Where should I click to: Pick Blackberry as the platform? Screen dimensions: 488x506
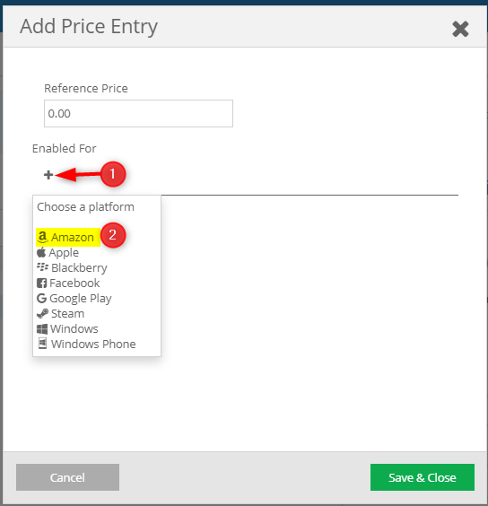point(72,268)
